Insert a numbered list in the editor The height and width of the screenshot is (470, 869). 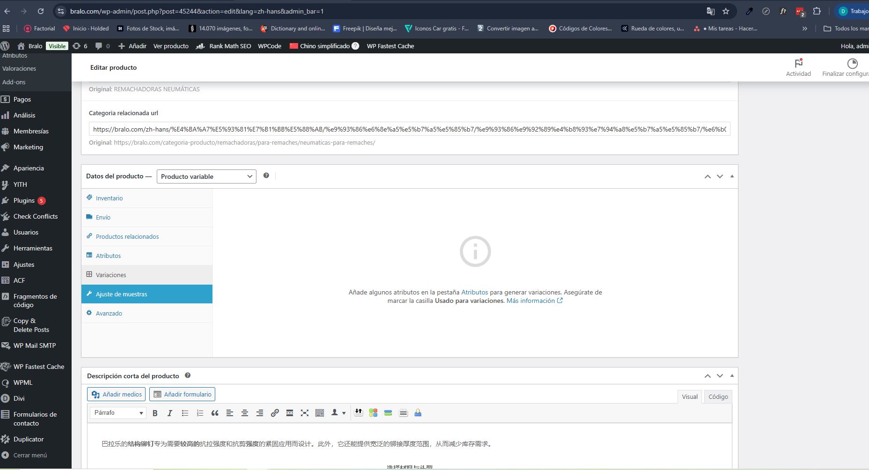(200, 413)
